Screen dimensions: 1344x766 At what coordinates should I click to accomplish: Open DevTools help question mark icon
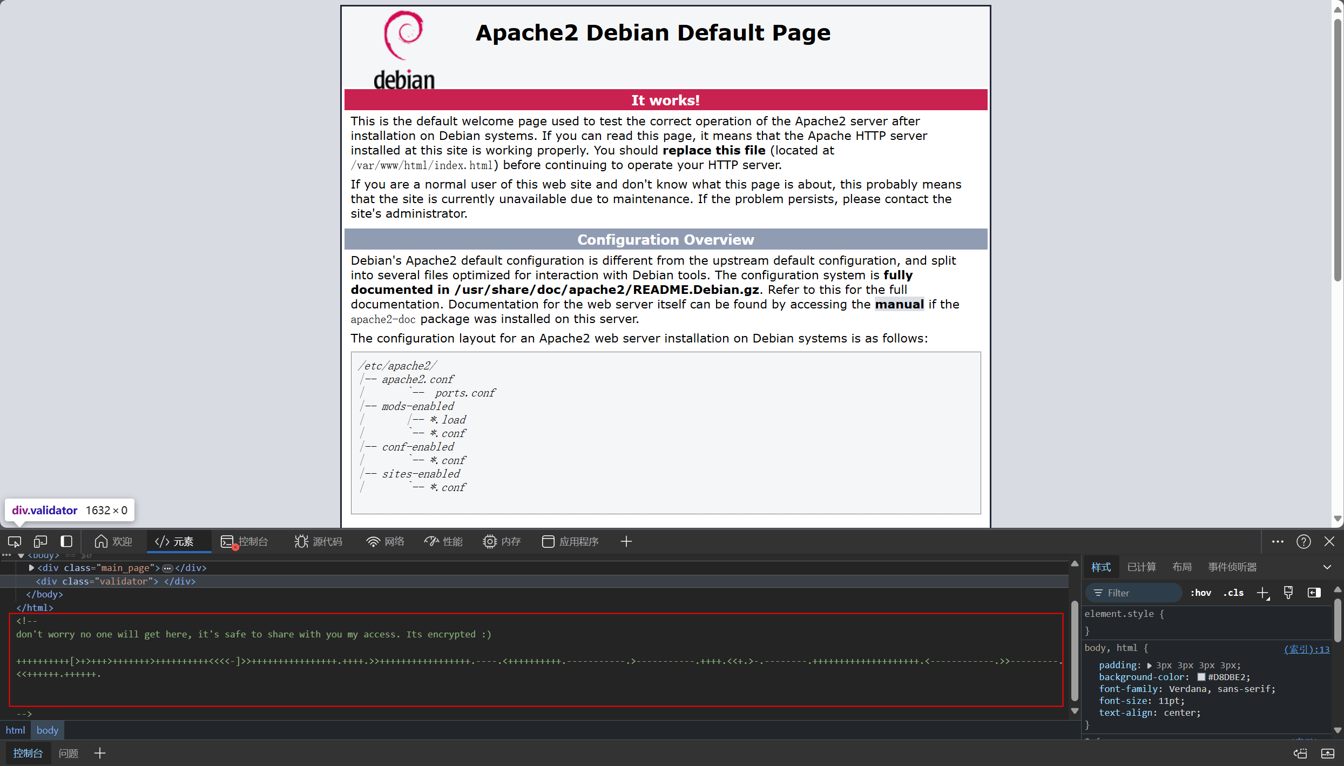(1304, 541)
